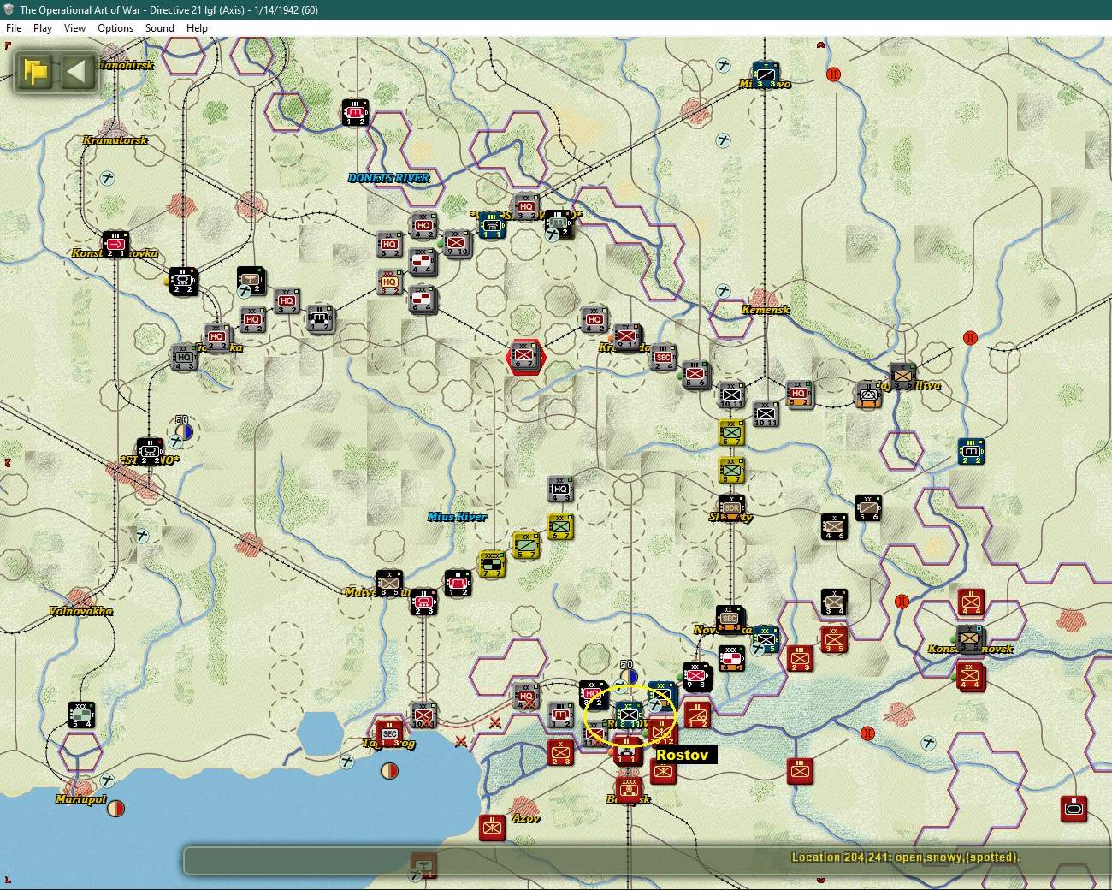Select the black air unit with plane symbol
This screenshot has height=890, width=1112.
pyautogui.click(x=251, y=280)
